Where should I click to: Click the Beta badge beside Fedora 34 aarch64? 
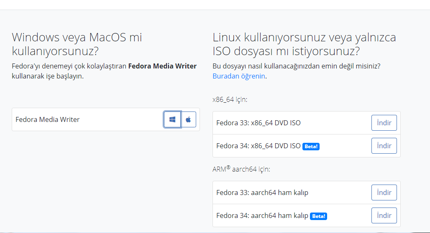click(318, 216)
